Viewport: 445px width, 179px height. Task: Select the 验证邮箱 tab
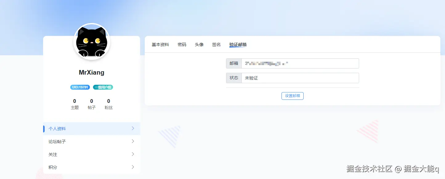point(238,44)
